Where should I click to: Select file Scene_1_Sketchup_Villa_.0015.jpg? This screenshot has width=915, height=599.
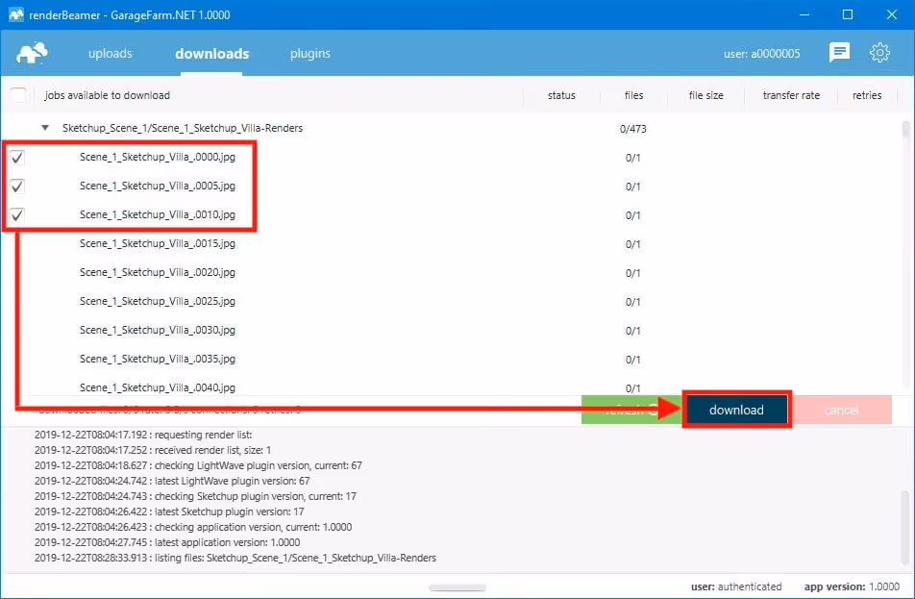[x=157, y=243]
